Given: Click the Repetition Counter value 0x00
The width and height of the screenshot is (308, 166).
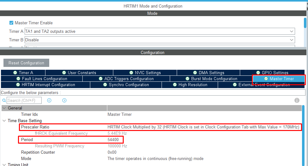Looking at the screenshot, I should pos(112,152).
